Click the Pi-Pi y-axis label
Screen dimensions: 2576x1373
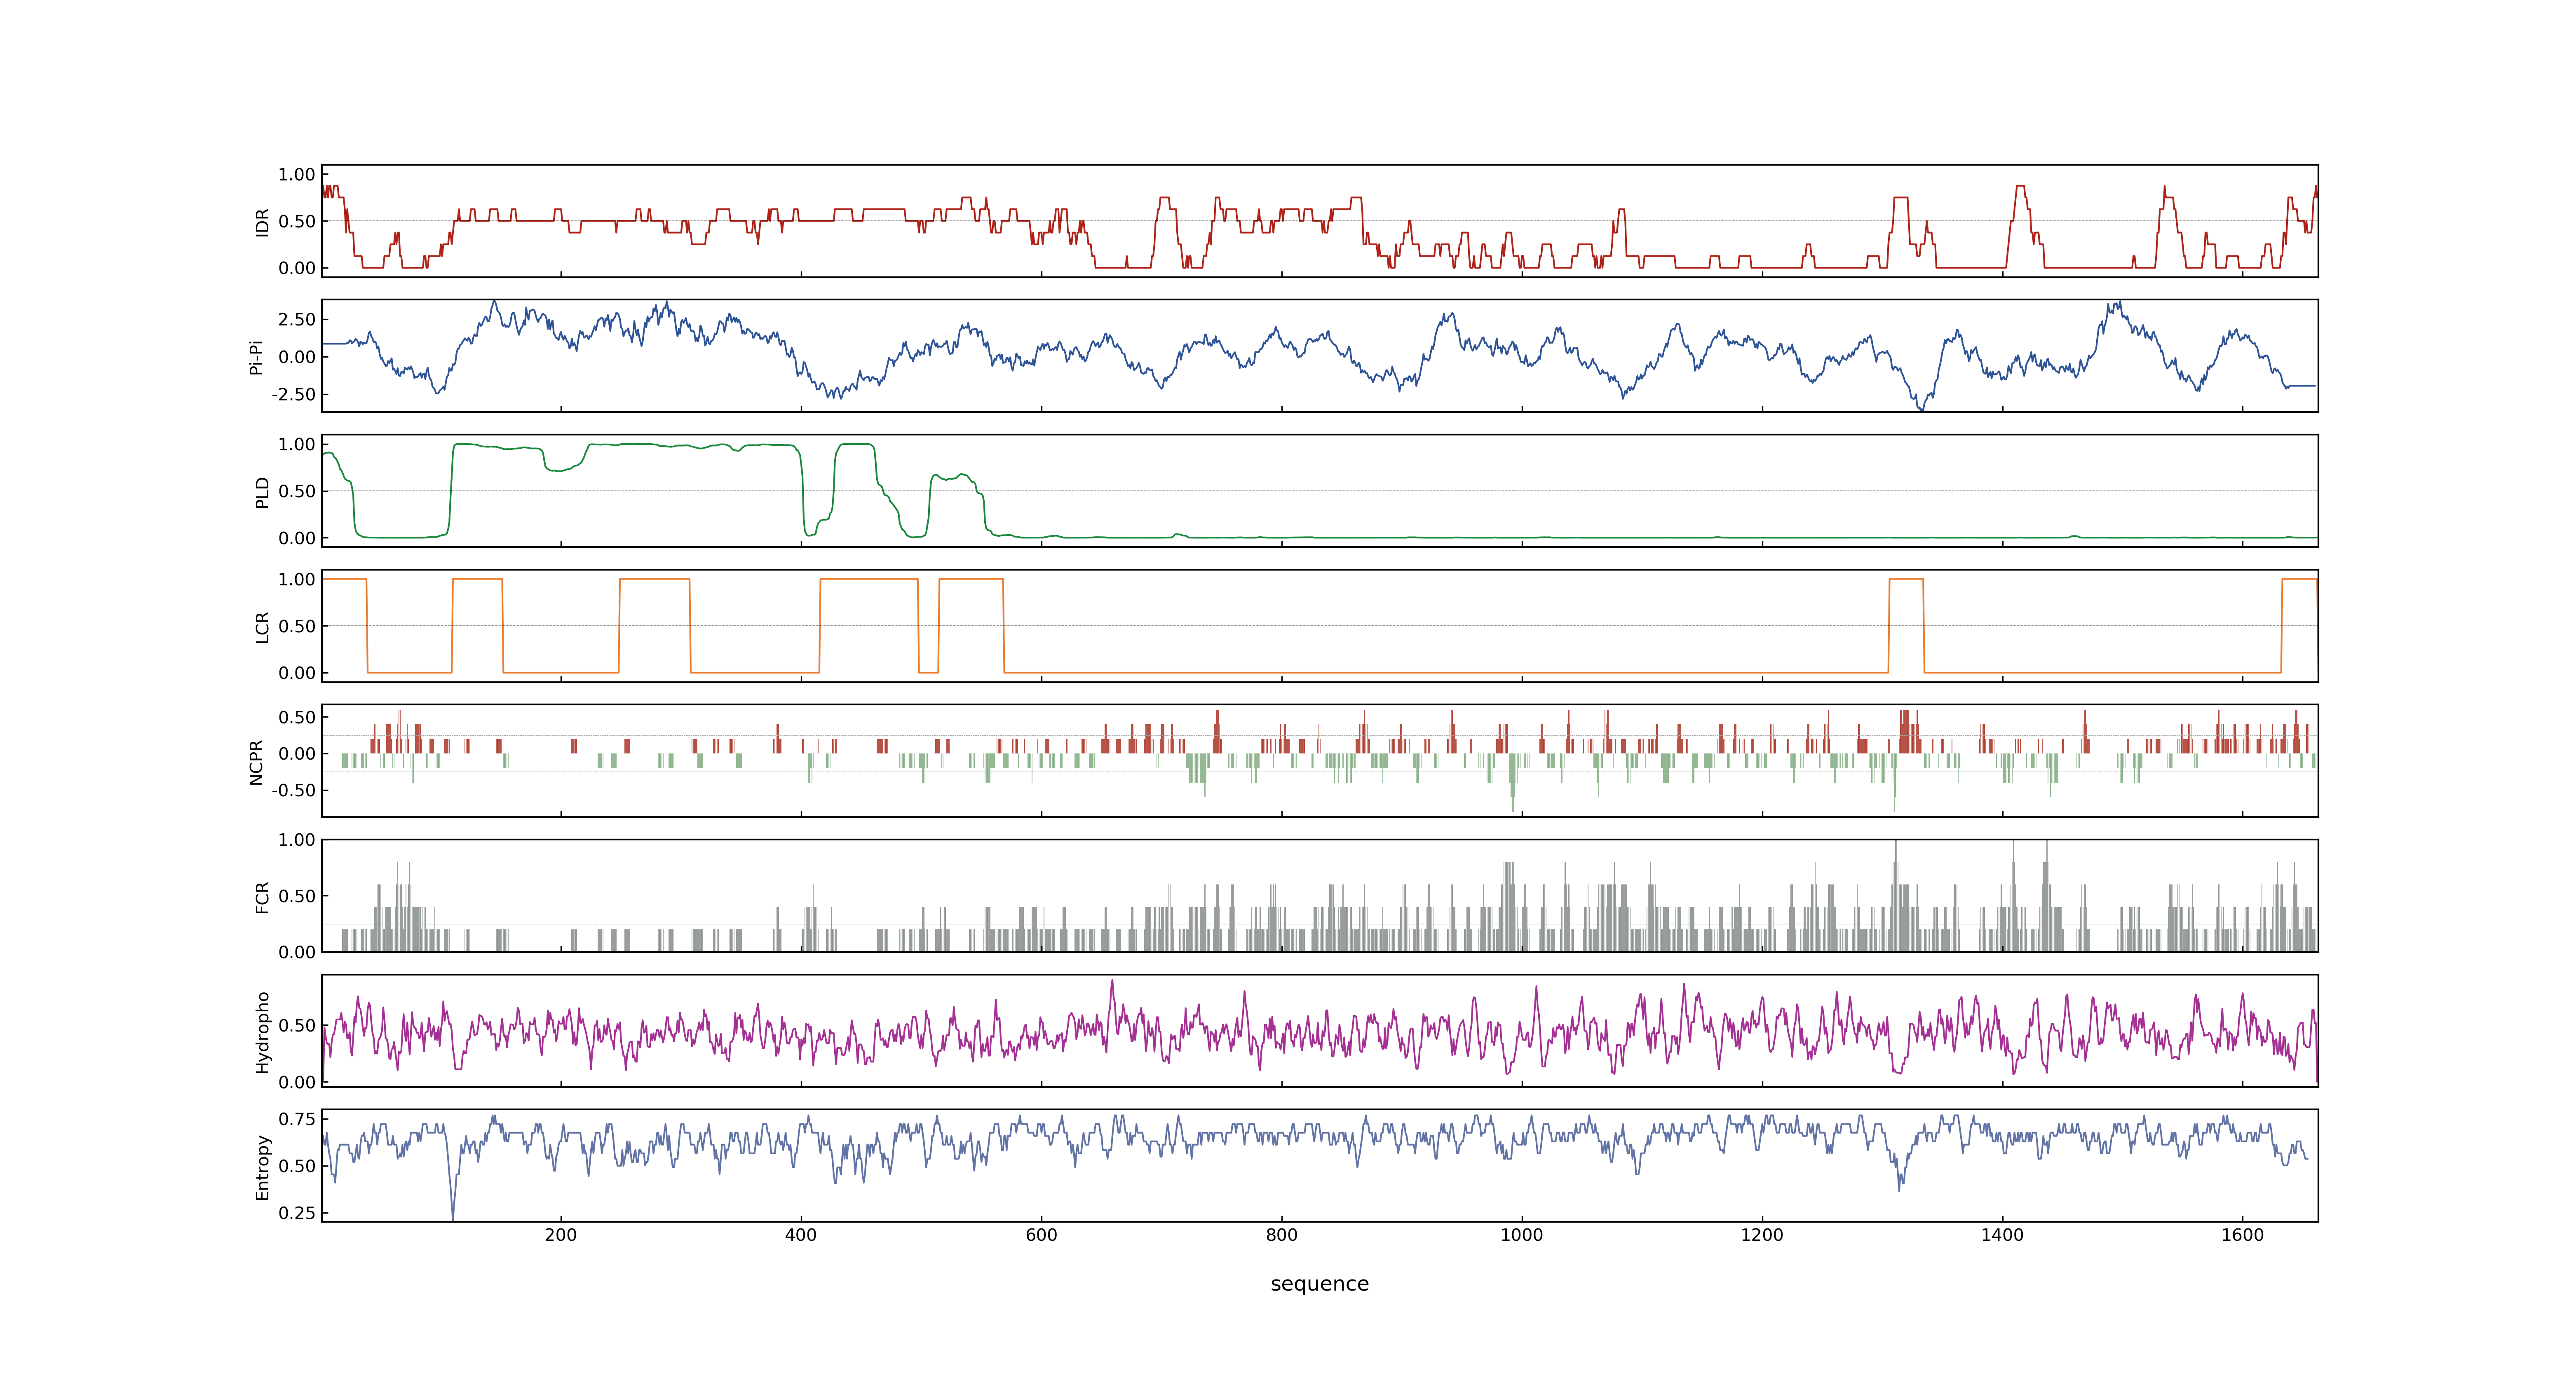click(x=256, y=357)
